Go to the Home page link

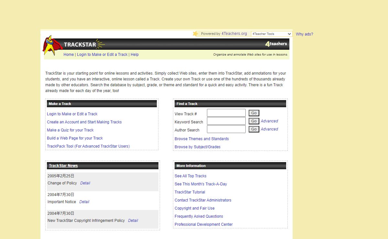click(x=69, y=55)
